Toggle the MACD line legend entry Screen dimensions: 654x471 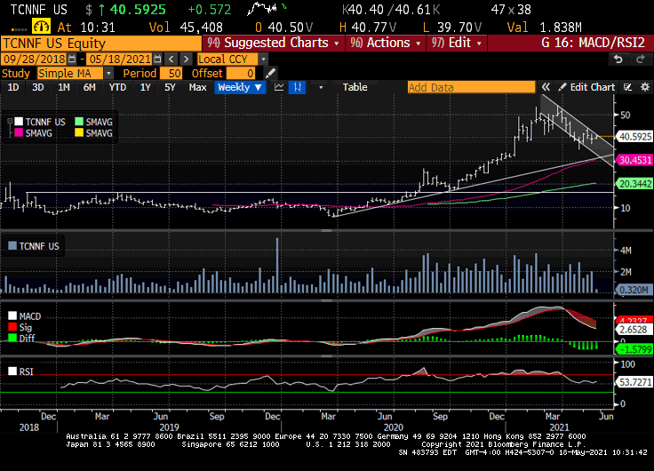25,316
